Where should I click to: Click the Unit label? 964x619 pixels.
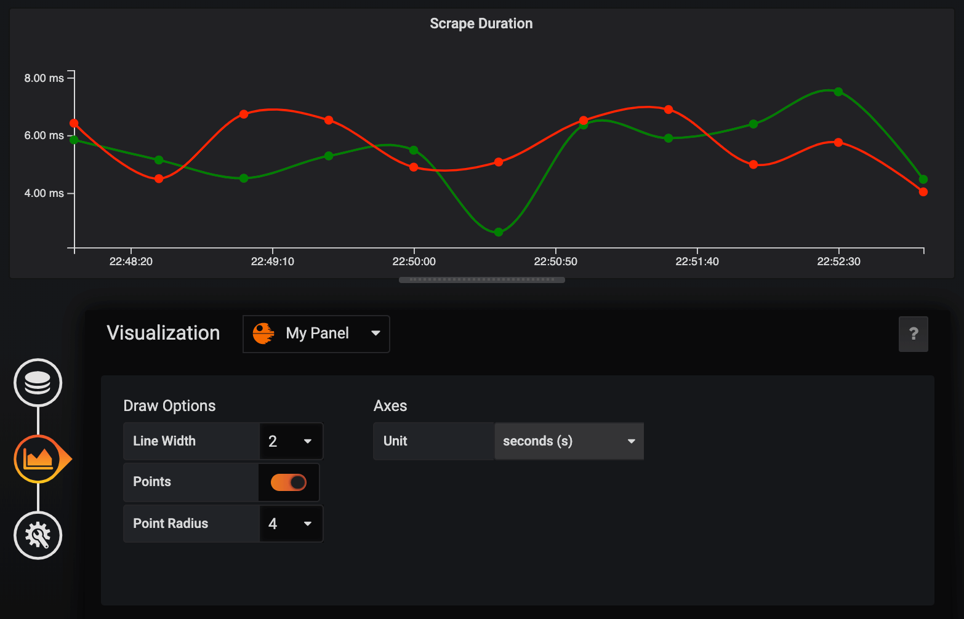coord(395,441)
